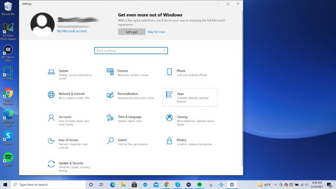The width and height of the screenshot is (336, 189).
Task: Open Google Chrome from the taskbar
Action: click(x=167, y=185)
